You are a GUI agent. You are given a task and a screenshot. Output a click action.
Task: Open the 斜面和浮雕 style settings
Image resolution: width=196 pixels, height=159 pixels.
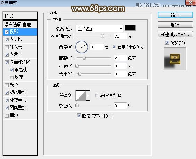20,62
